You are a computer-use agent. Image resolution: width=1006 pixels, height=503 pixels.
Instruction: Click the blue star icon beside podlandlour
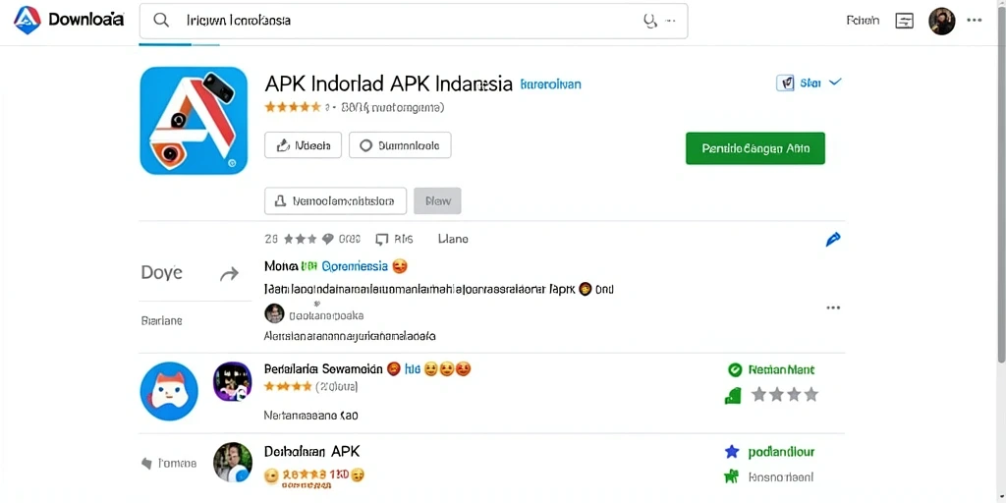tap(732, 452)
